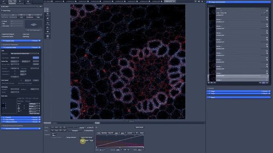Select the Single channel mode button
Viewport: 273px width, 153px height.
82,141
